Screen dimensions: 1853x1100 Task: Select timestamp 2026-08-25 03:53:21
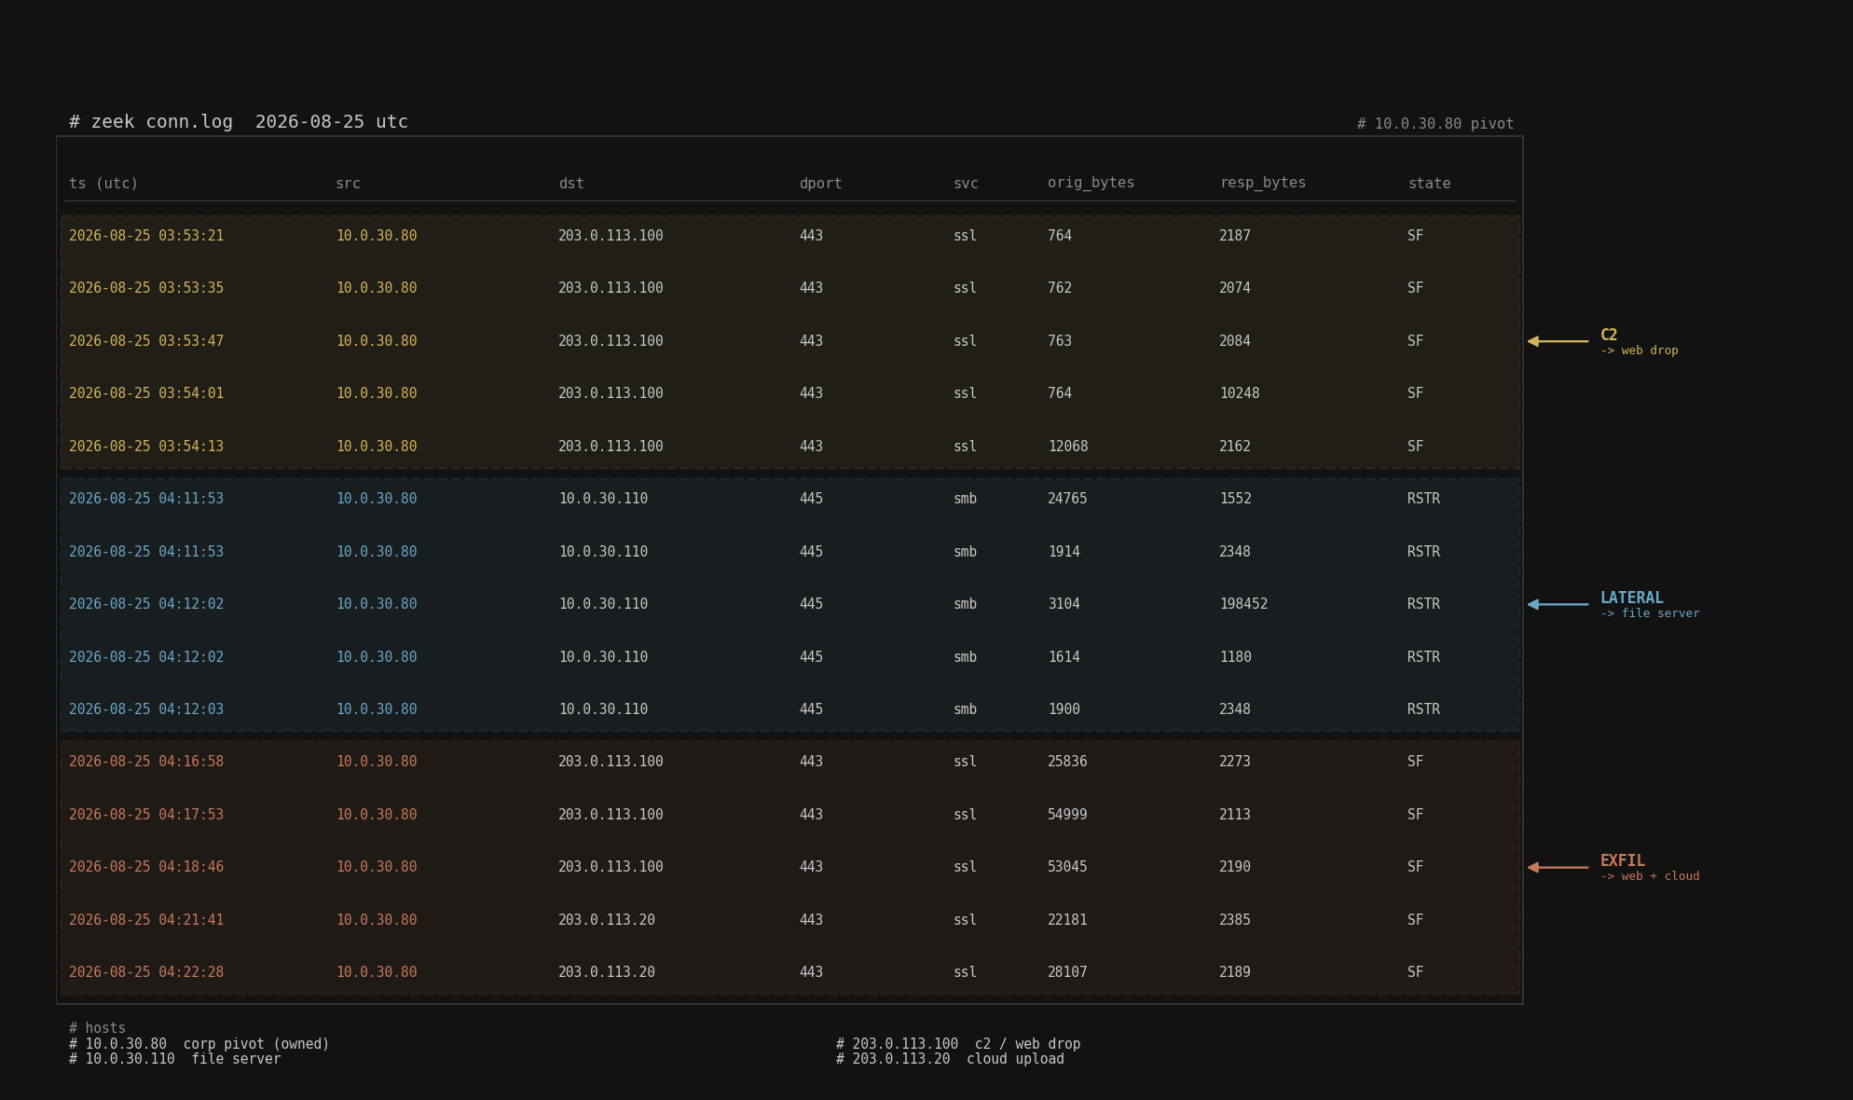pos(146,236)
